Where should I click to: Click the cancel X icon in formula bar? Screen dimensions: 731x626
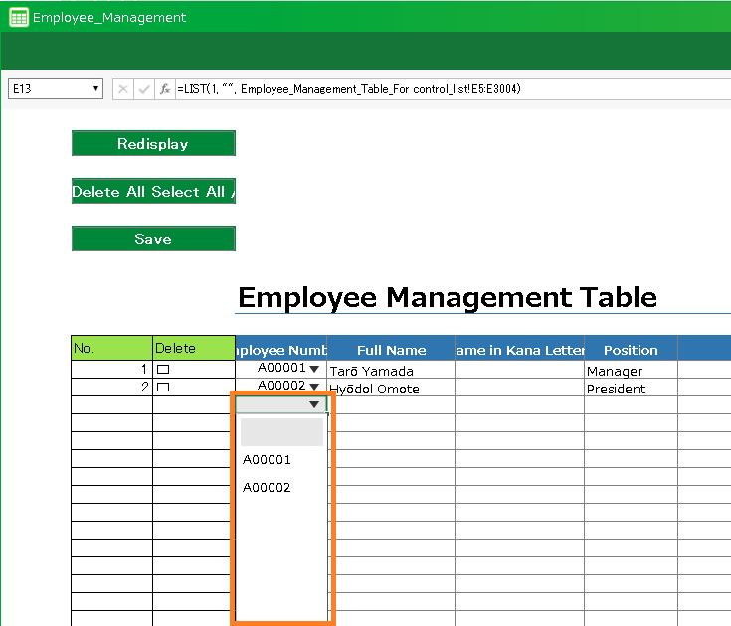[123, 89]
